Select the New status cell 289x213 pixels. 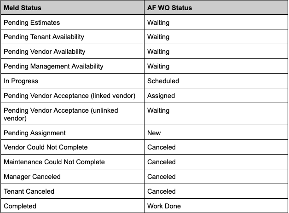coord(154,133)
